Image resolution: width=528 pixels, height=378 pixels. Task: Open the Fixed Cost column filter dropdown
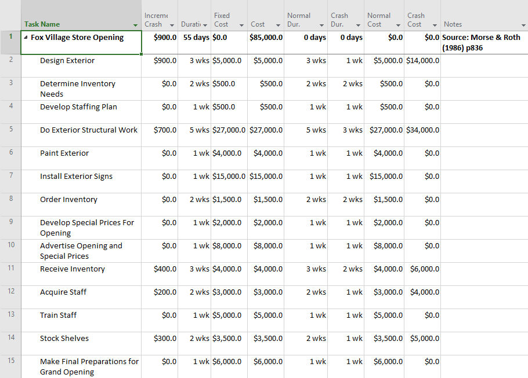[241, 25]
